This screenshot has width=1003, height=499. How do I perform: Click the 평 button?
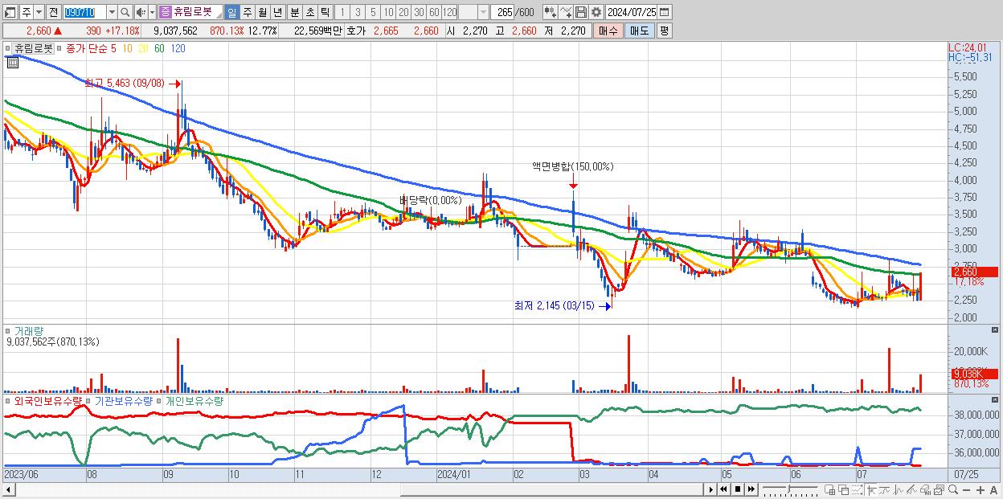tap(664, 31)
